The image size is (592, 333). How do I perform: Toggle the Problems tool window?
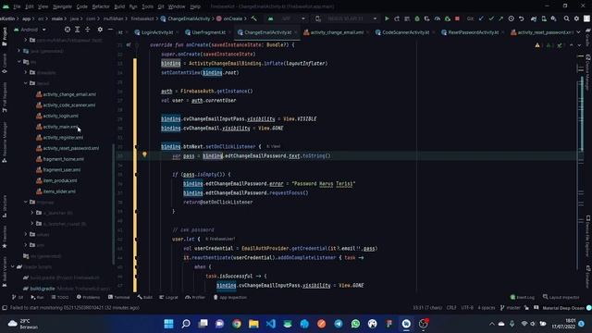pyautogui.click(x=89, y=297)
